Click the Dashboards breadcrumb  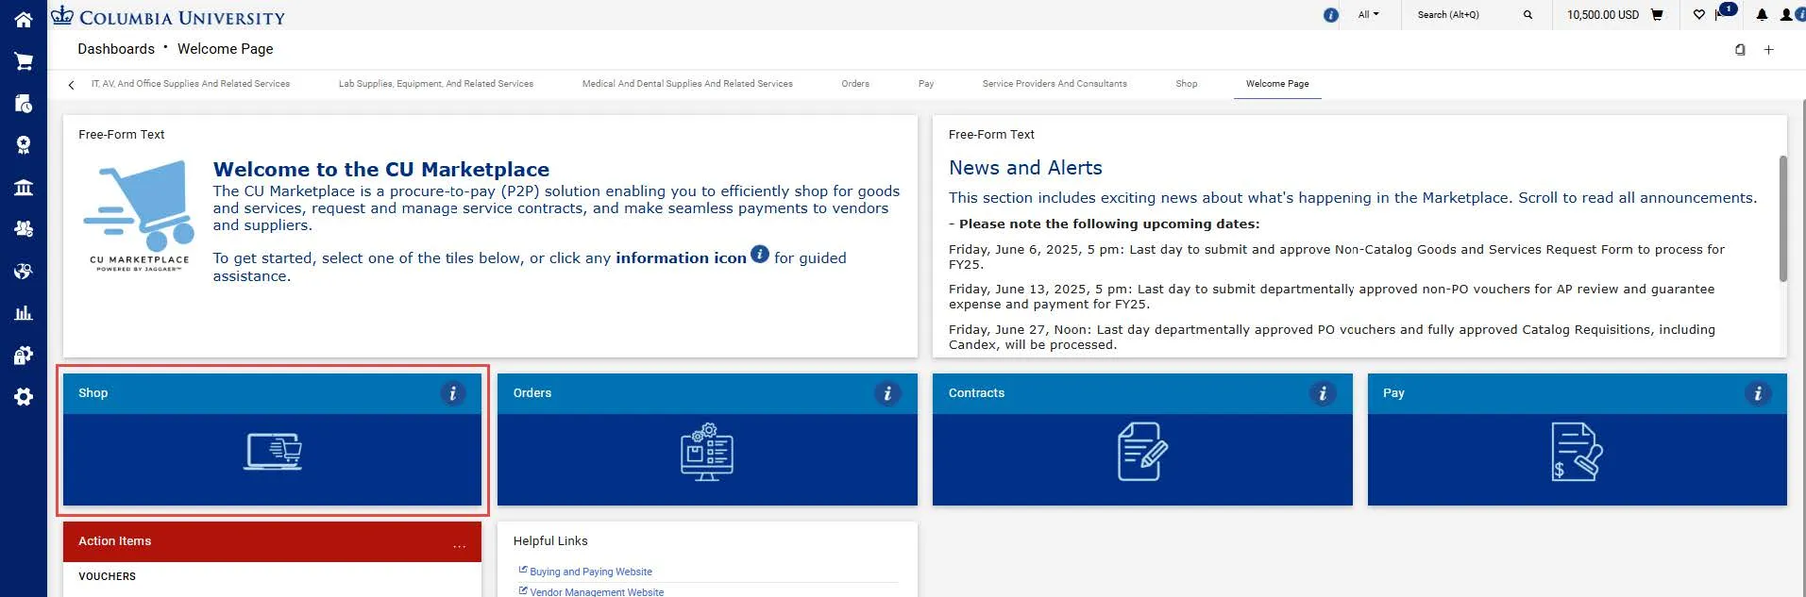(116, 49)
